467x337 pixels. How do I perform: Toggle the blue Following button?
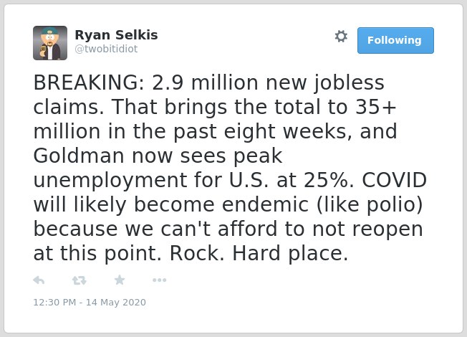click(395, 40)
